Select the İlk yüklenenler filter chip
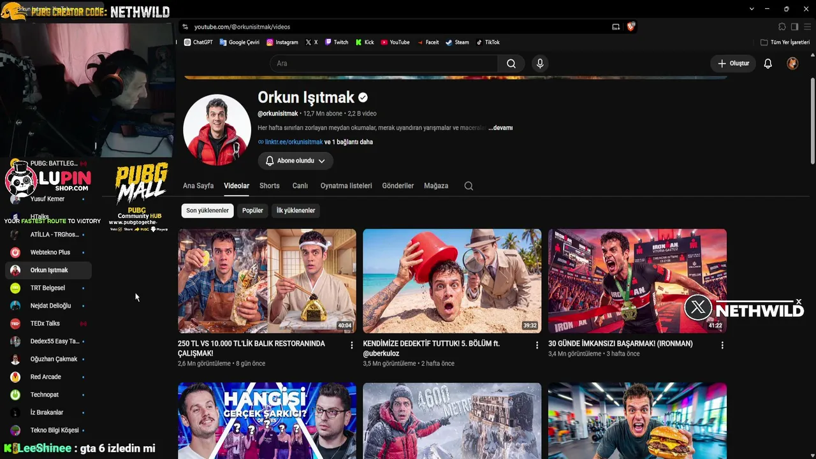This screenshot has height=459, width=816. (x=296, y=210)
